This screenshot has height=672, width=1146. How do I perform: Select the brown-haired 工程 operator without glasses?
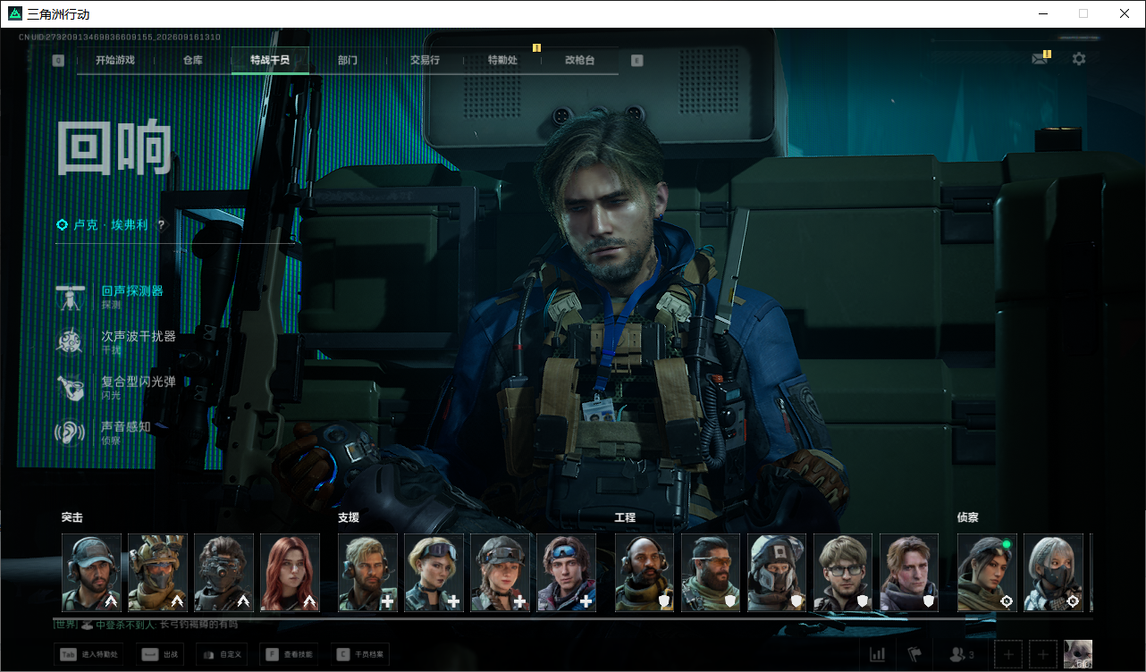coord(909,573)
